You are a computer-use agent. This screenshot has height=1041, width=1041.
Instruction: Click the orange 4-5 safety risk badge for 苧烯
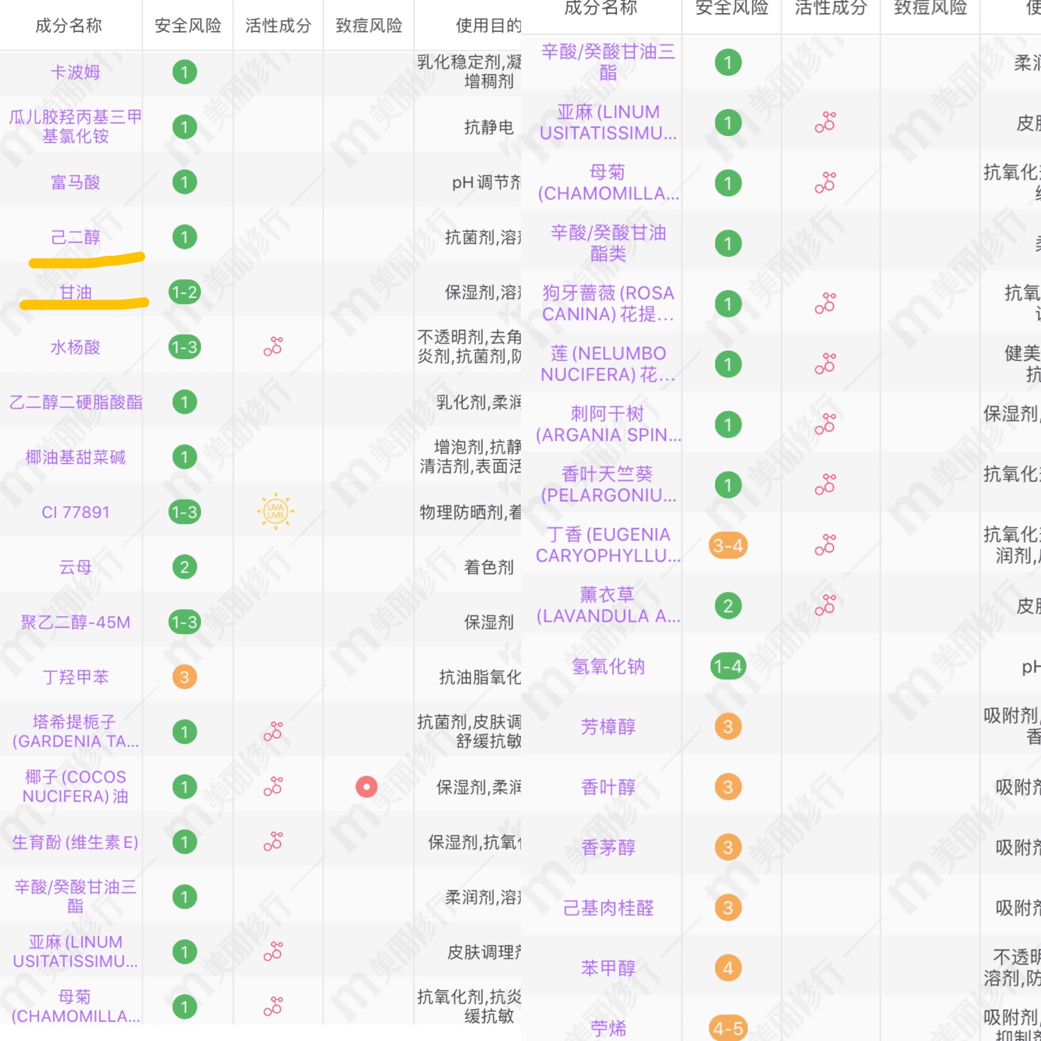(x=728, y=1028)
